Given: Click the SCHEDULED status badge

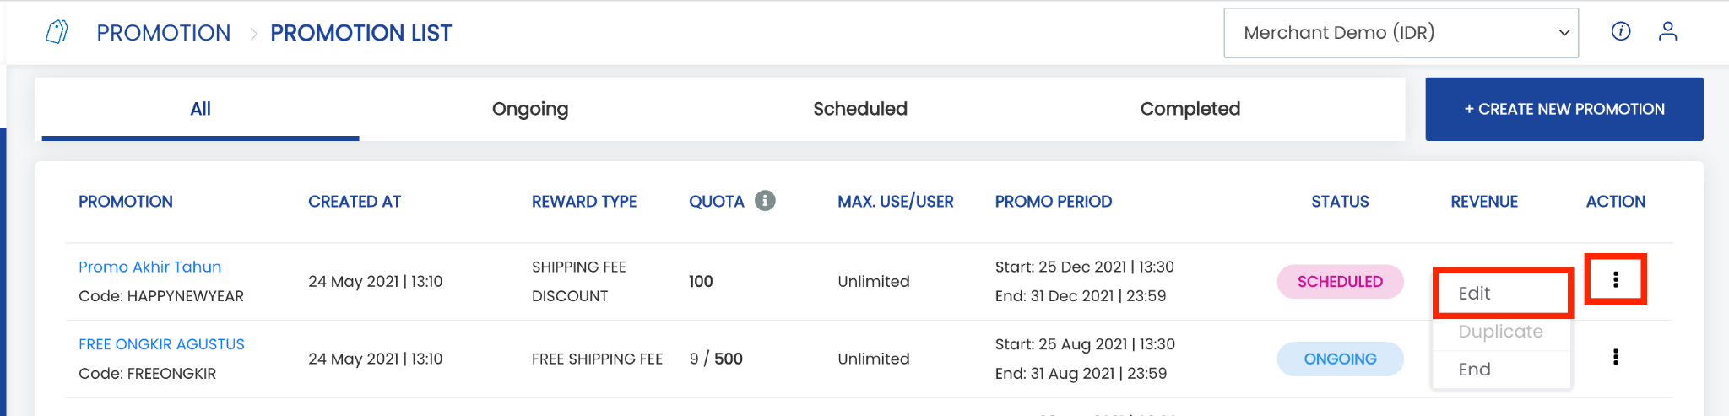Looking at the screenshot, I should point(1340,282).
